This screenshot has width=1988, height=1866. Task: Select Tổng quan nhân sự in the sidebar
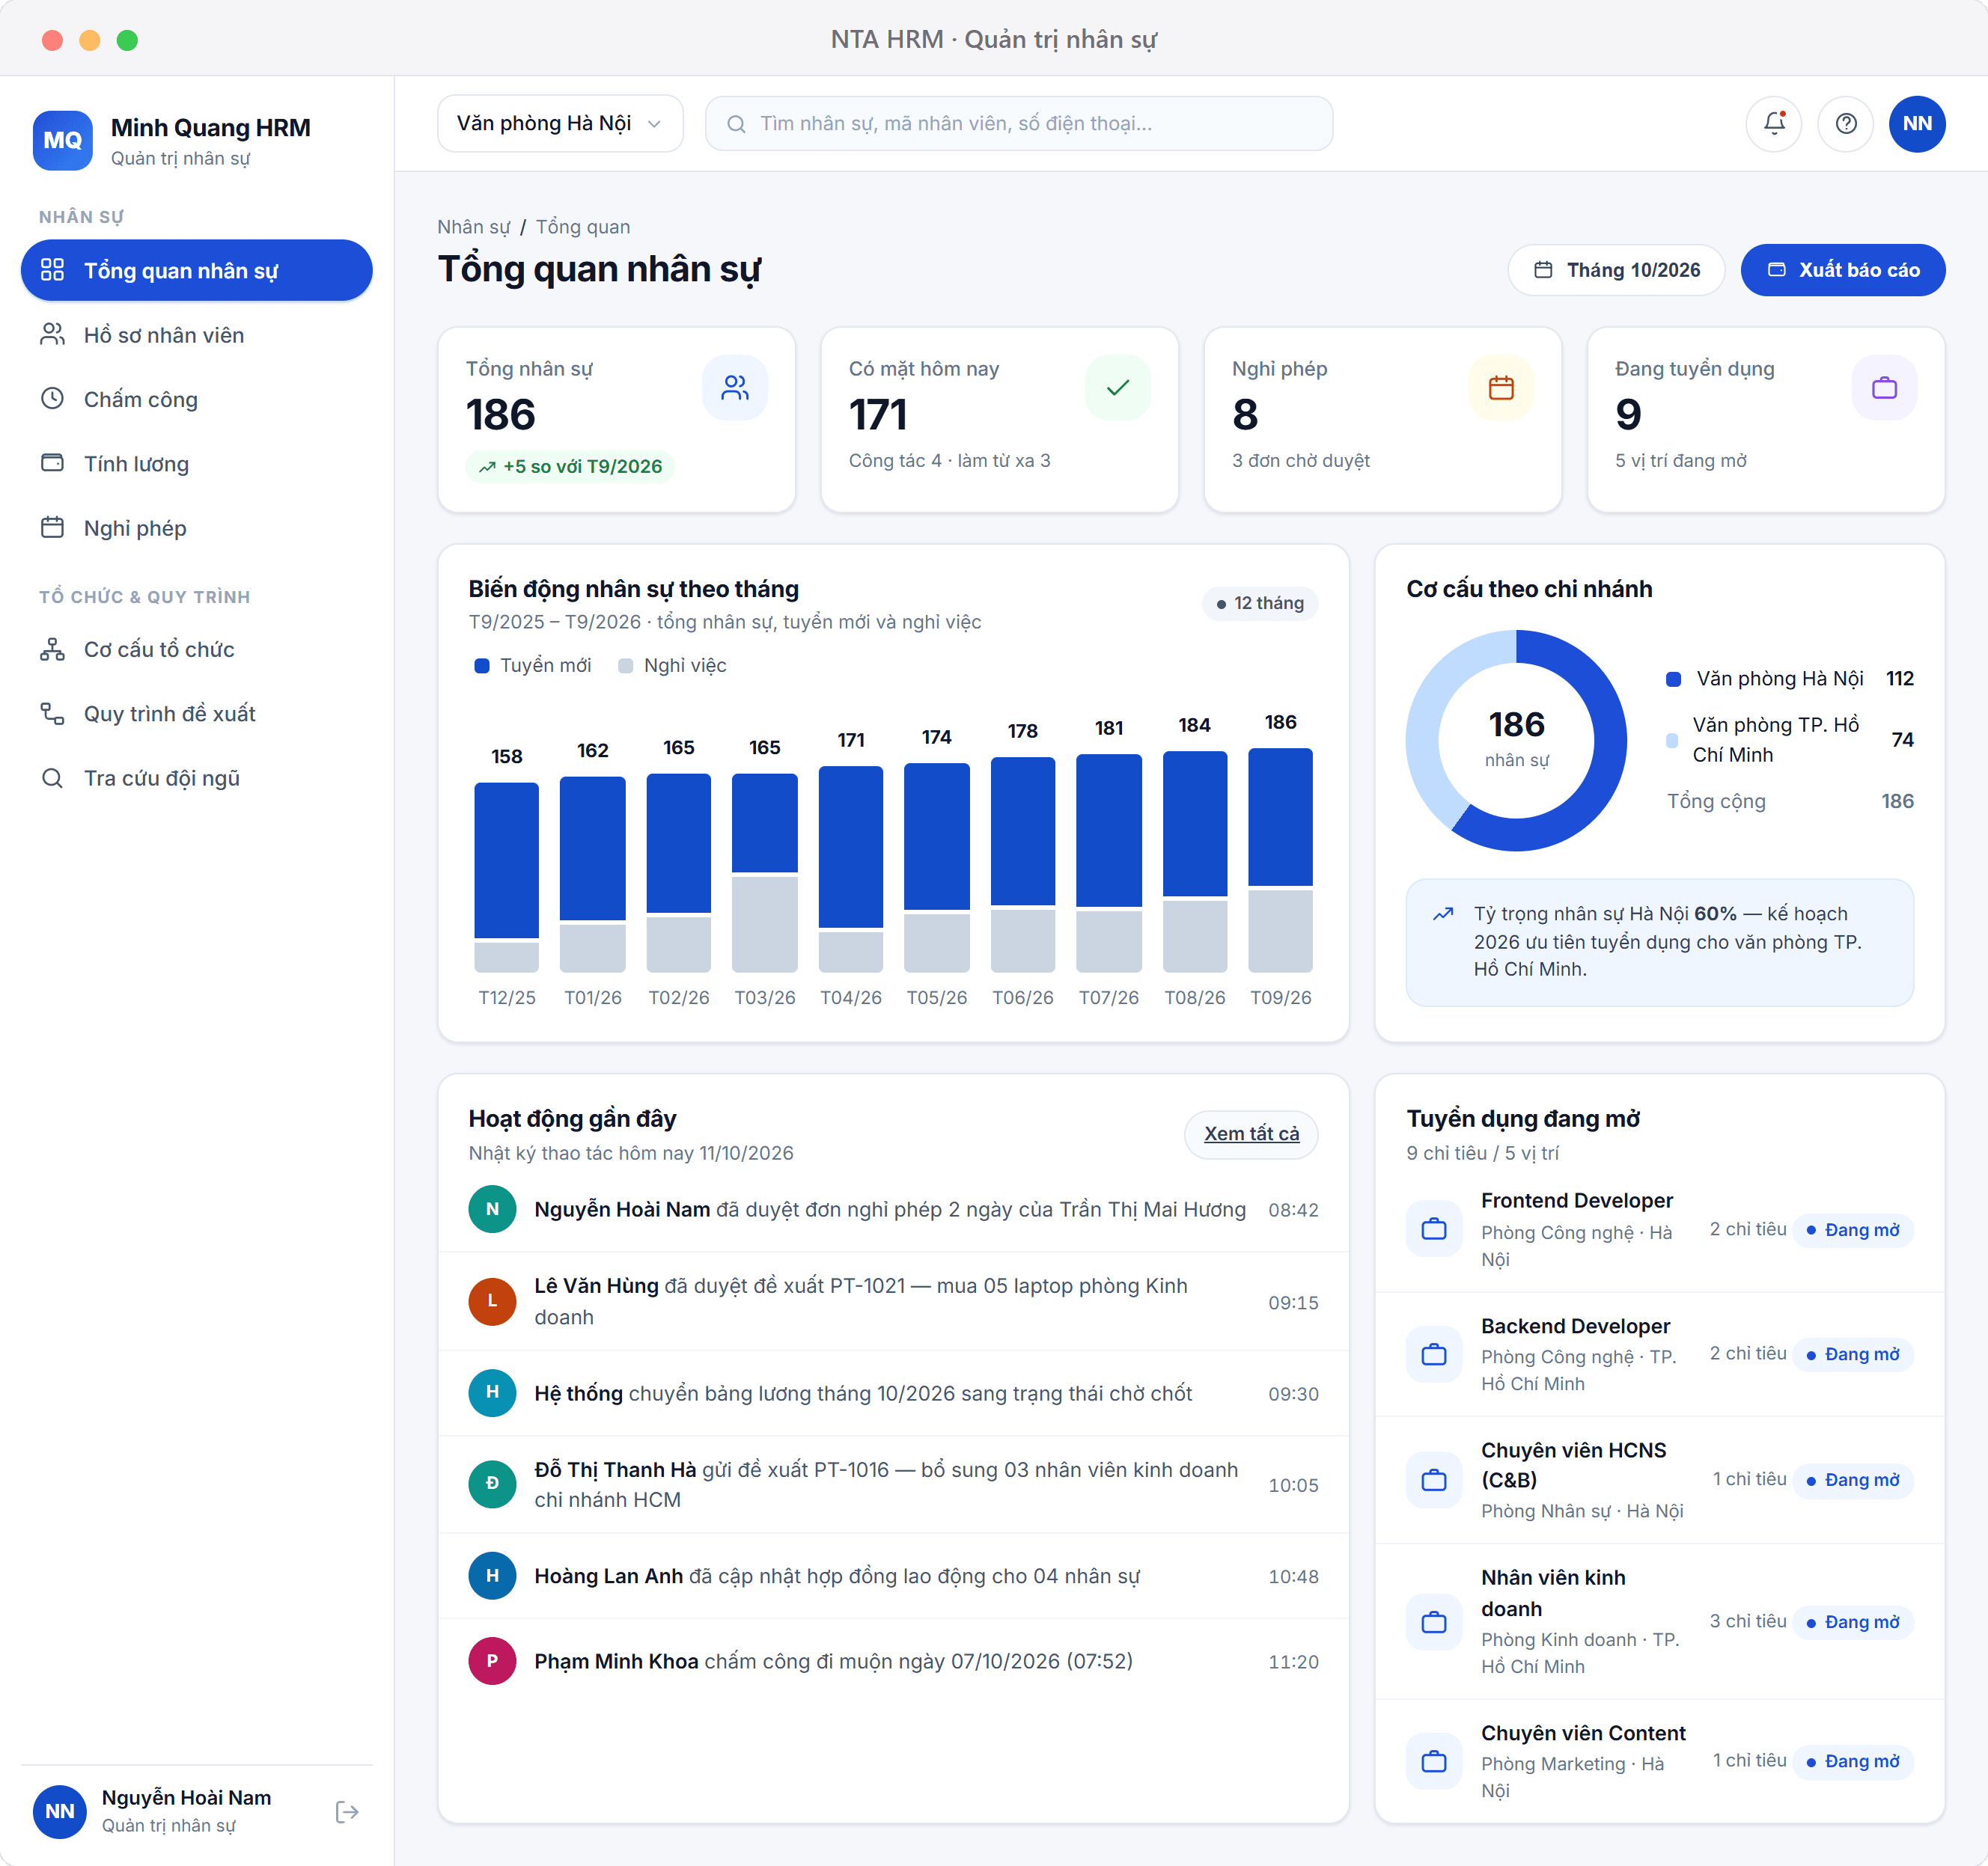click(x=196, y=270)
